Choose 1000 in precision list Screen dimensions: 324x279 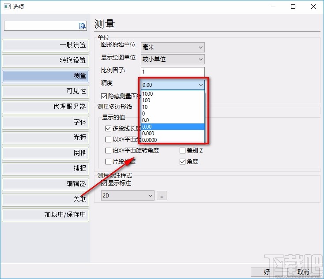147,94
